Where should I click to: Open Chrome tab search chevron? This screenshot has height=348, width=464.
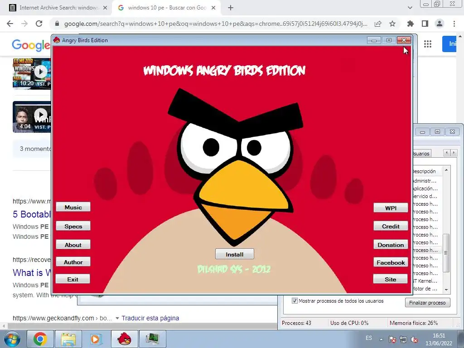(x=410, y=8)
